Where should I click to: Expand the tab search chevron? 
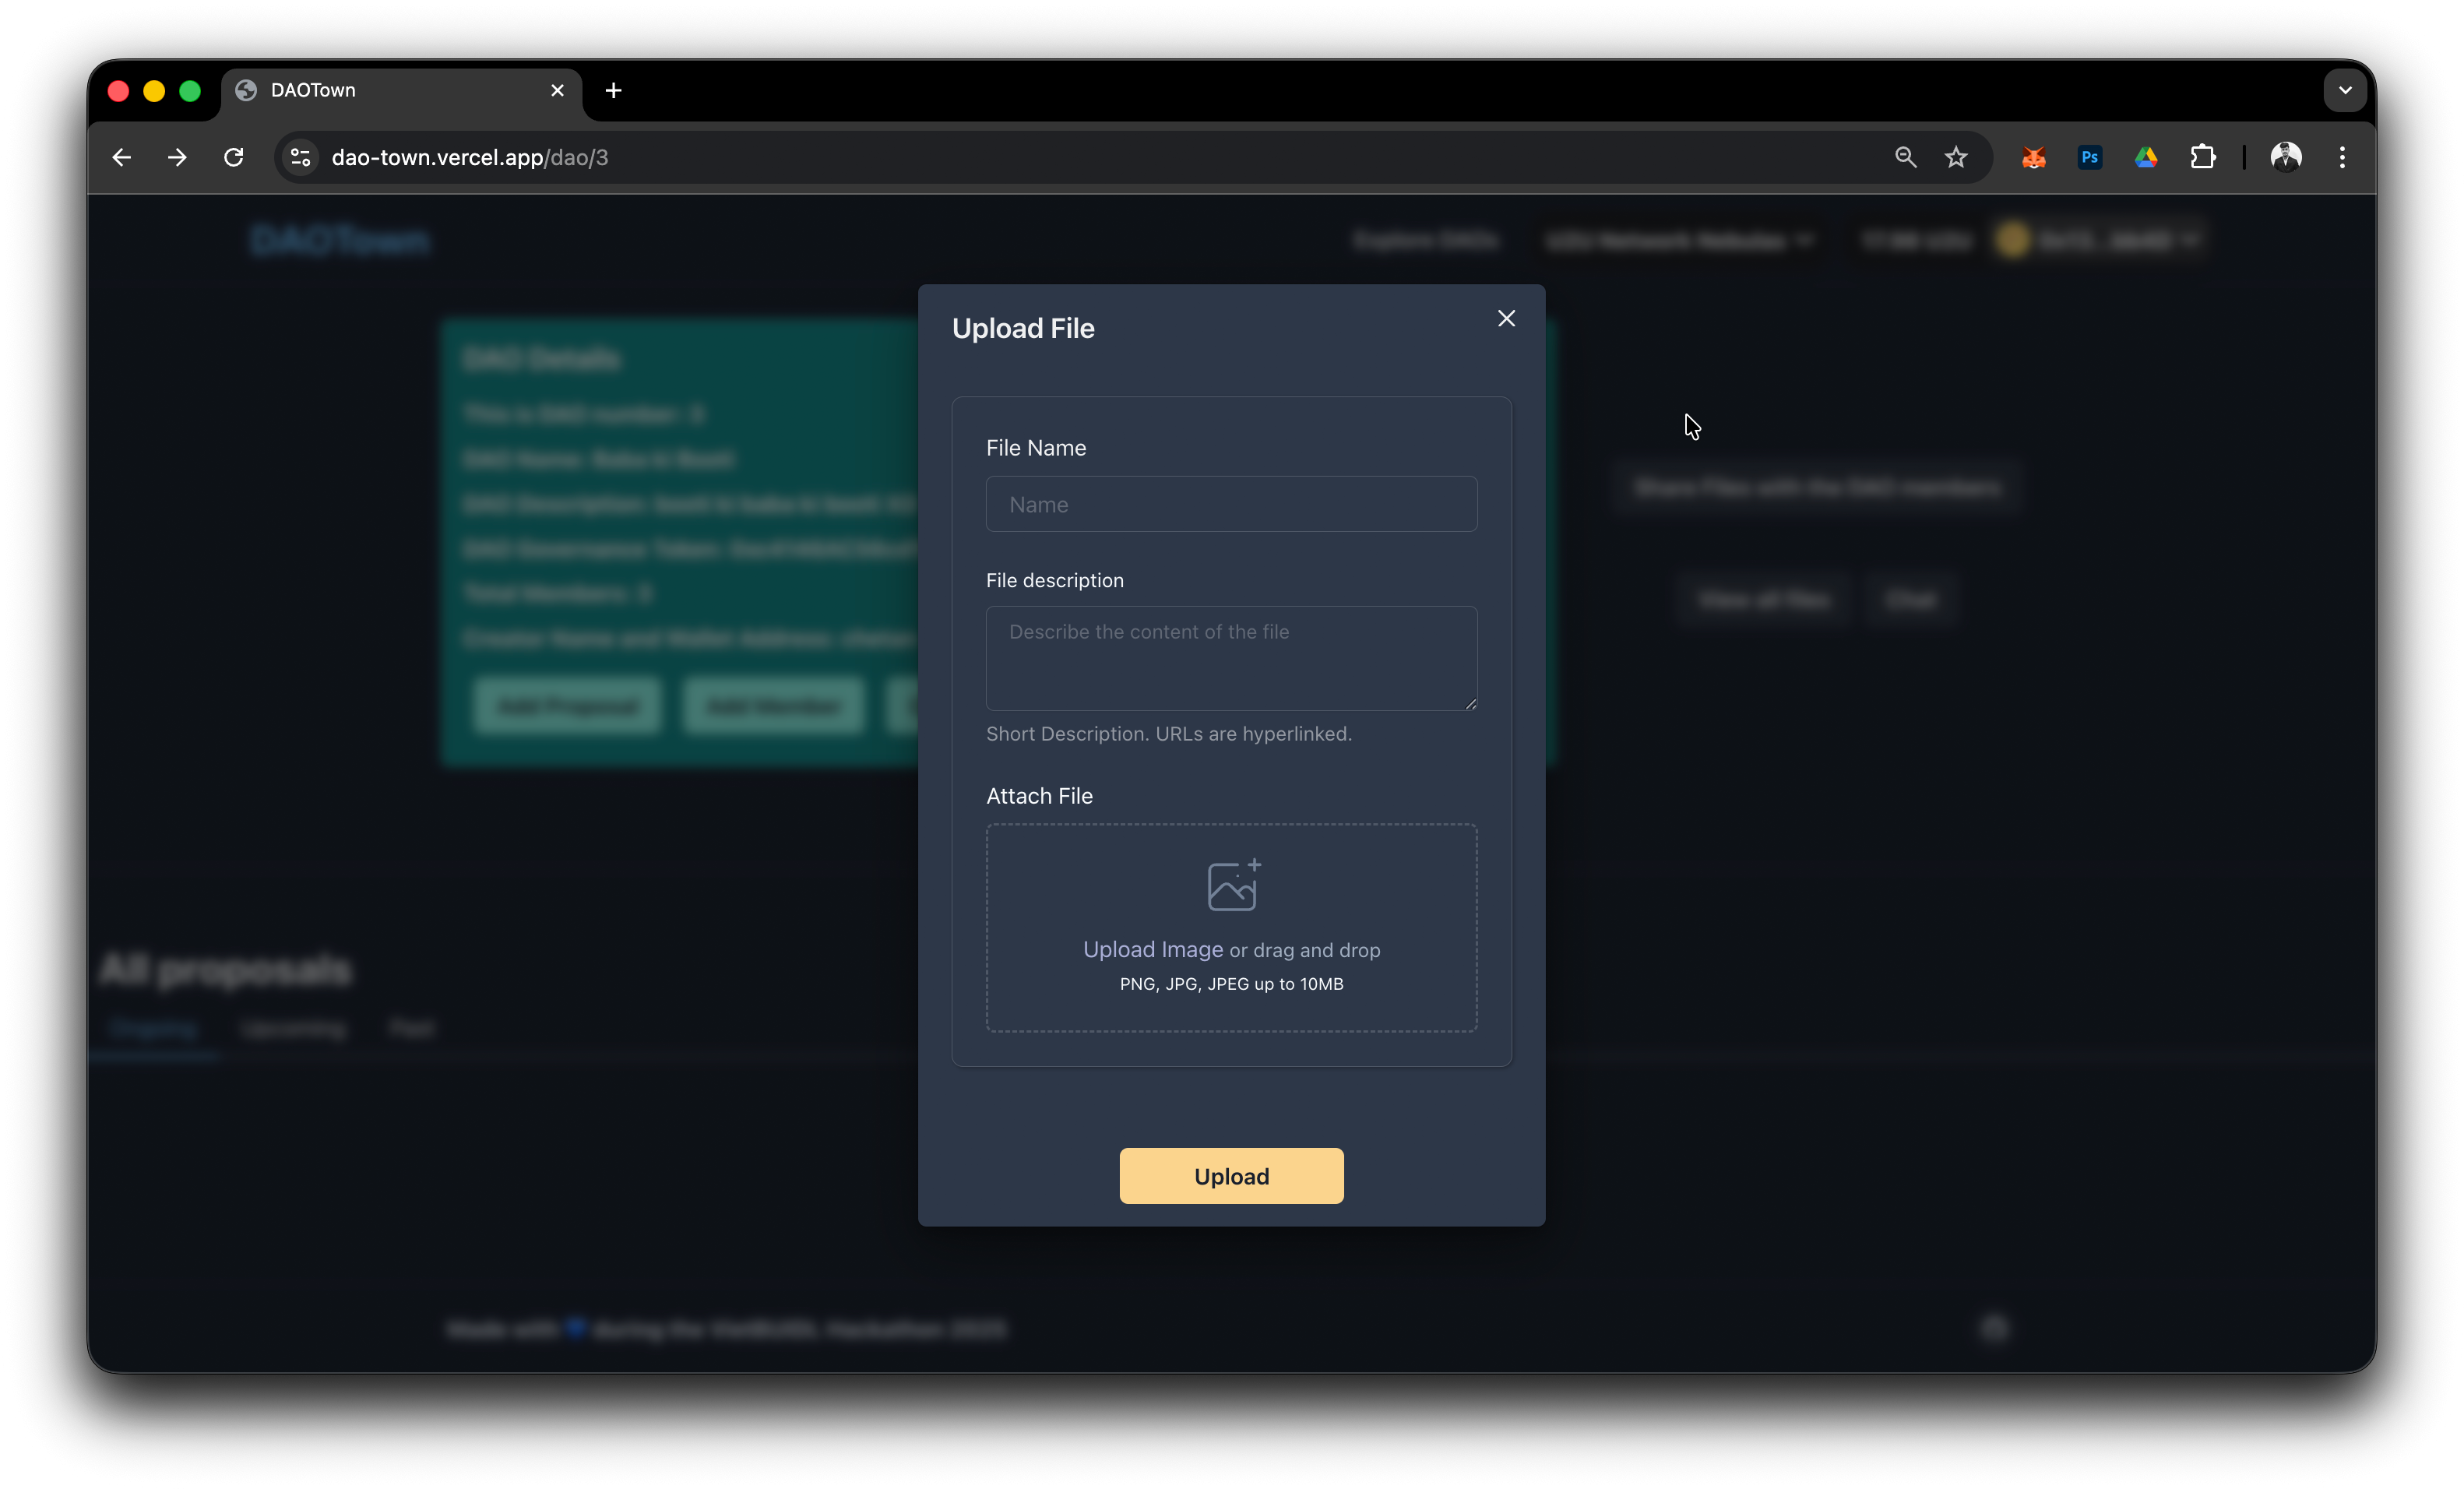[x=2345, y=90]
